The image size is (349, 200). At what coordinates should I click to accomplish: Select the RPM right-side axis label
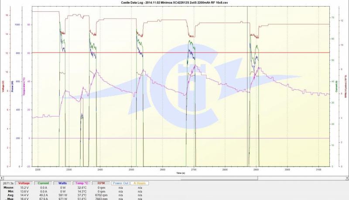346,87
